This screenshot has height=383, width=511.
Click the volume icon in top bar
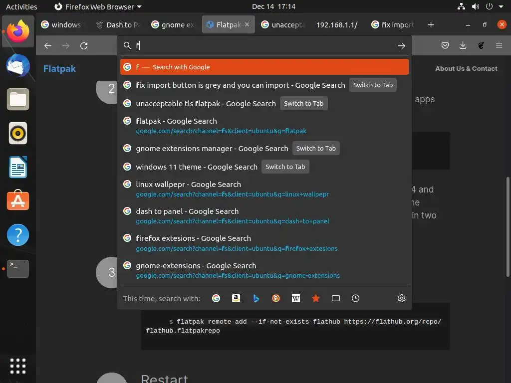tap(476, 6)
